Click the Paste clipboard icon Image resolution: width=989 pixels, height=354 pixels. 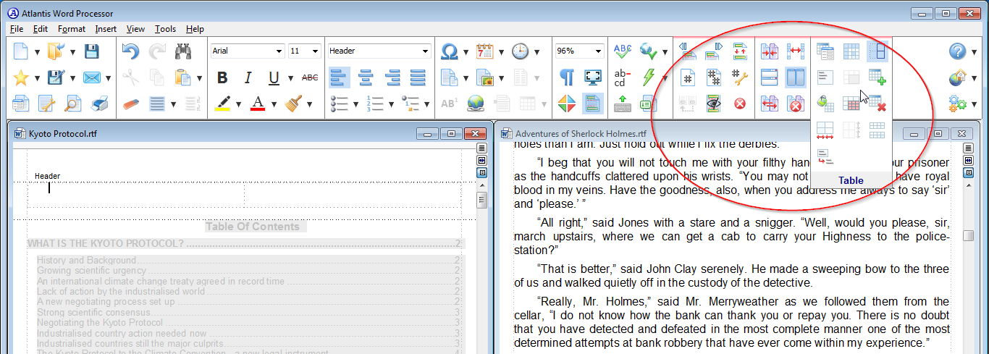pos(182,77)
